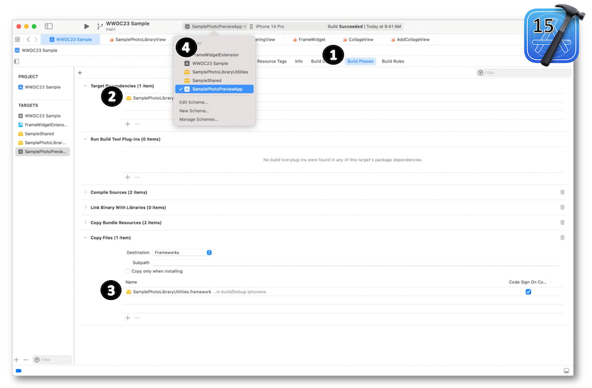The height and width of the screenshot is (388, 592).
Task: Click the Subpath text field
Action: click(356, 262)
